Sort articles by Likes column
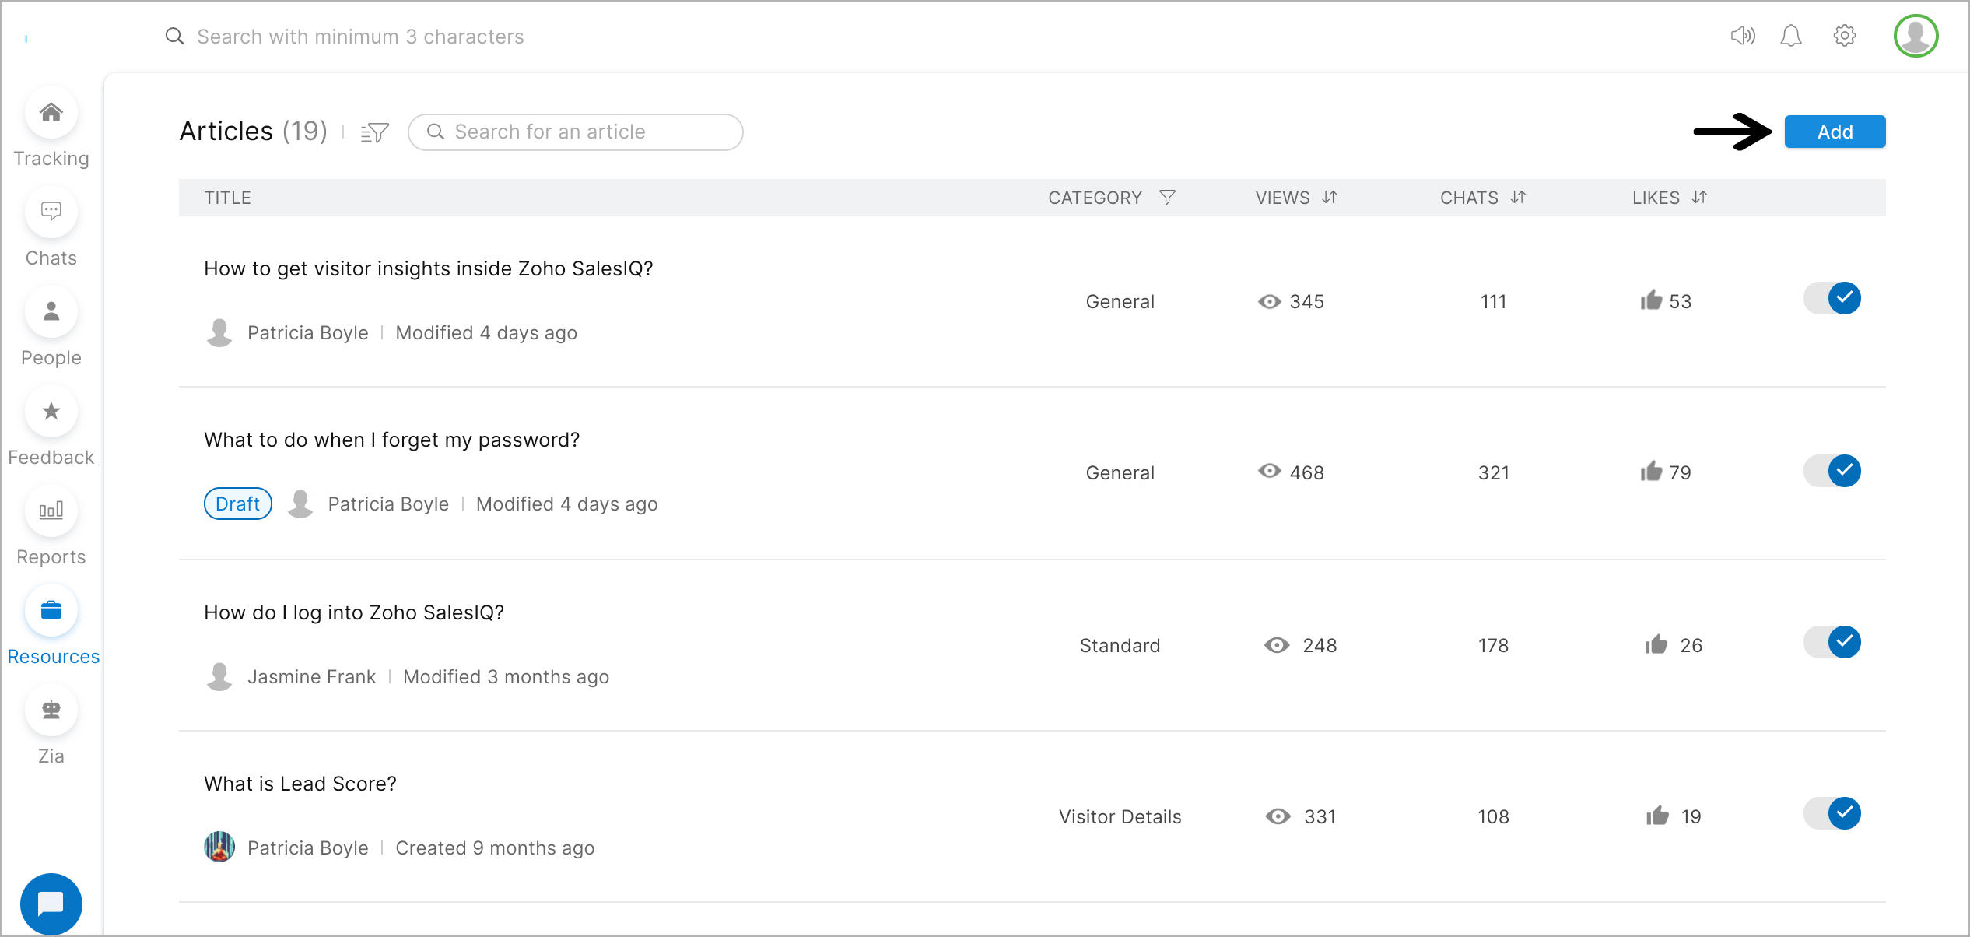 click(1700, 198)
